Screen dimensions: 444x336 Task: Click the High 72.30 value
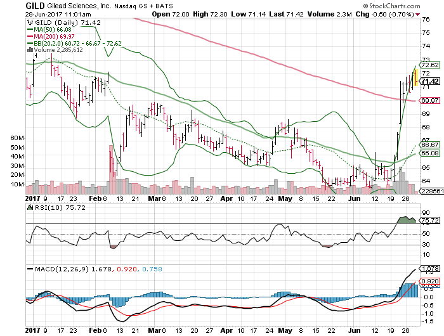[210, 14]
